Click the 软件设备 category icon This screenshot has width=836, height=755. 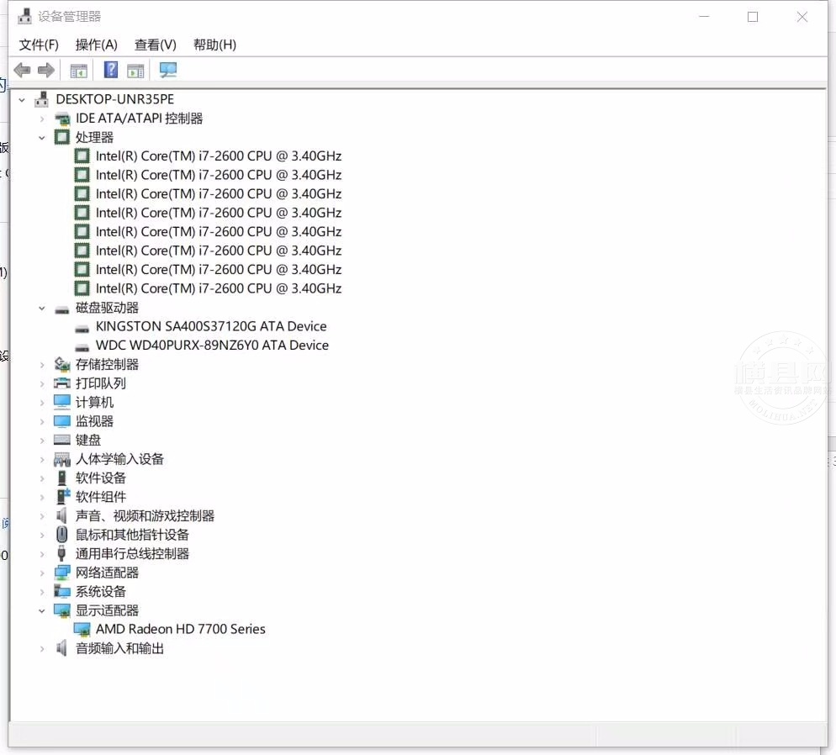pos(62,478)
